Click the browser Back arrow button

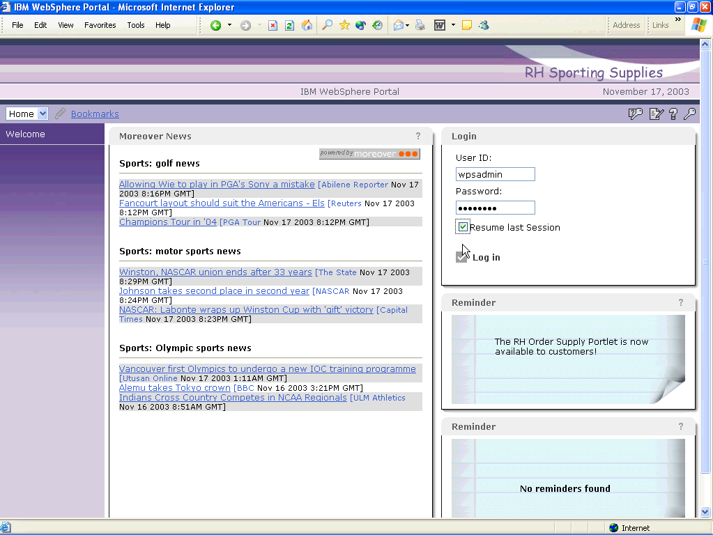(x=215, y=26)
